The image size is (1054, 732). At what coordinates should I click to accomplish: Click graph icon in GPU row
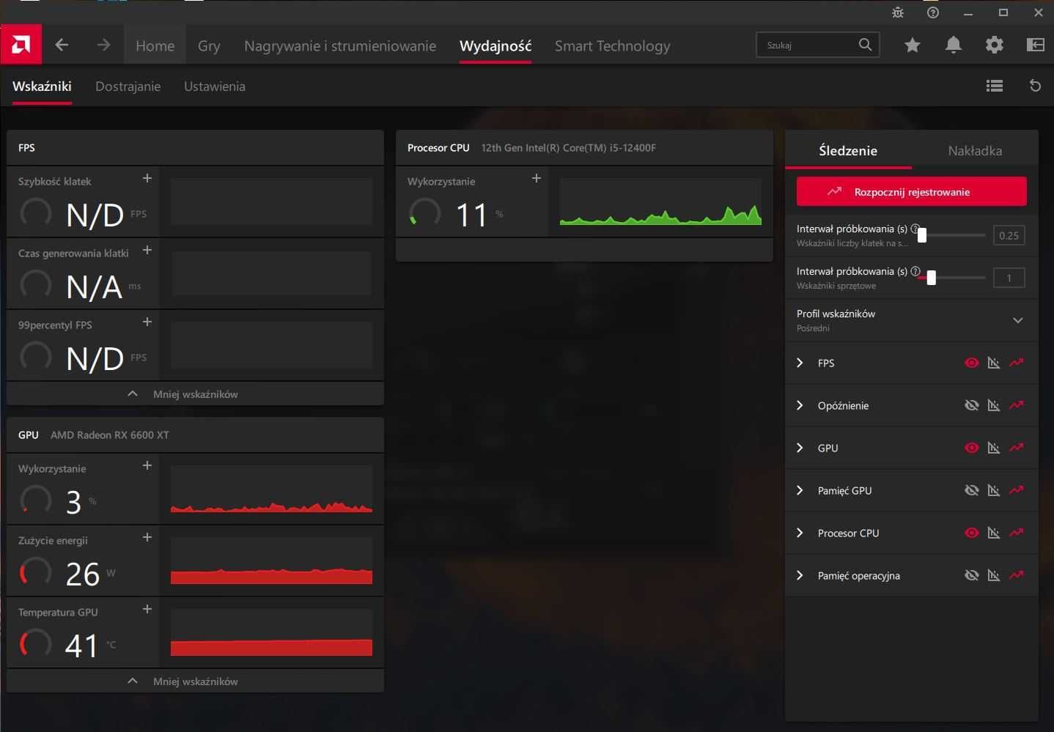click(x=994, y=448)
